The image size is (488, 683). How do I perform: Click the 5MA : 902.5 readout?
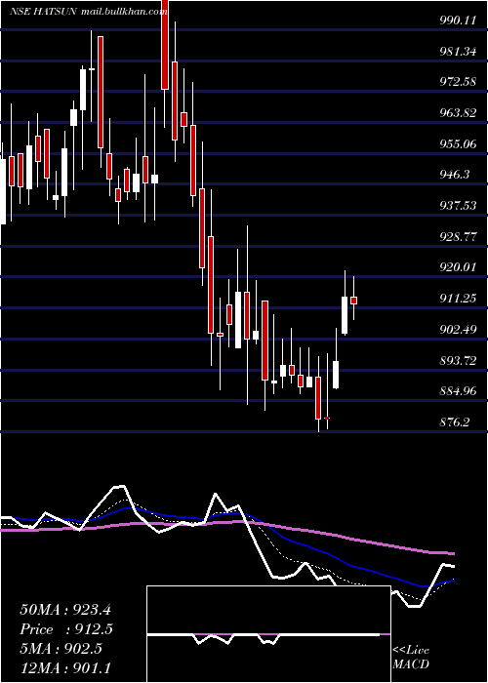tap(61, 649)
